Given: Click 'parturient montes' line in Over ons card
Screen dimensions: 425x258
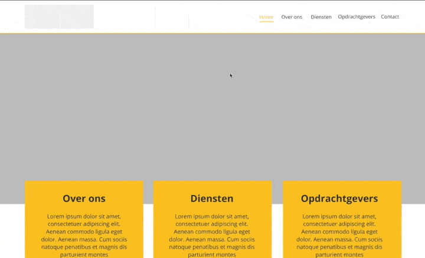Looking at the screenshot, I should pyautogui.click(x=84, y=254).
